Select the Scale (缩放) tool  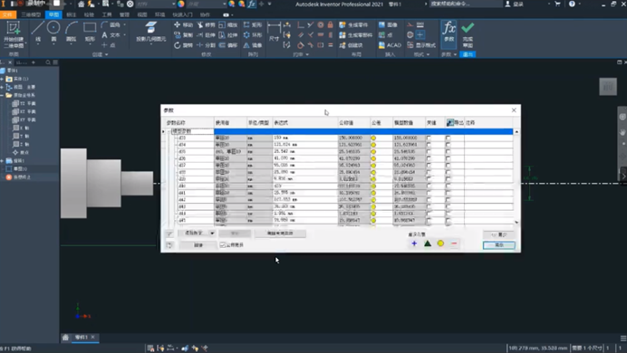(228, 24)
